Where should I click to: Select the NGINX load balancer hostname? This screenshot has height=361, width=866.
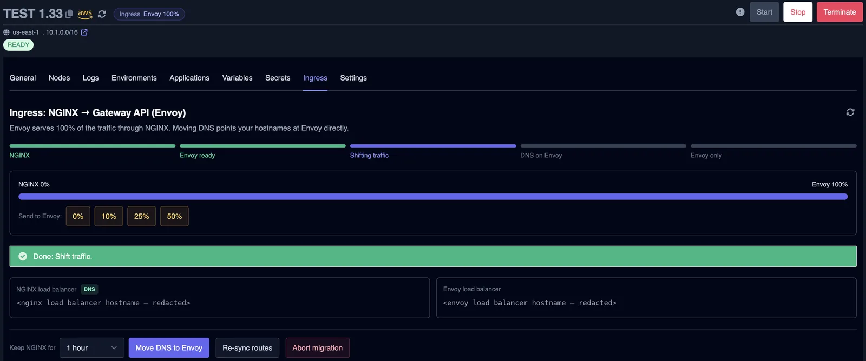(103, 303)
